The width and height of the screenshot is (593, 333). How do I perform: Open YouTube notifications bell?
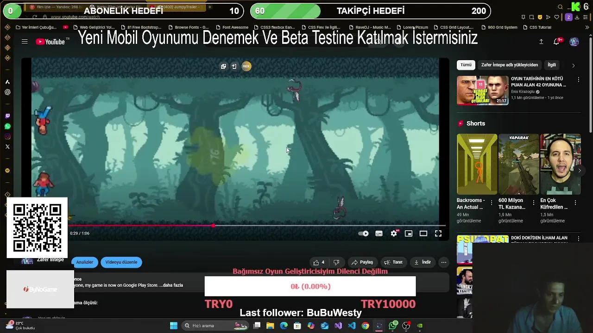[556, 42]
